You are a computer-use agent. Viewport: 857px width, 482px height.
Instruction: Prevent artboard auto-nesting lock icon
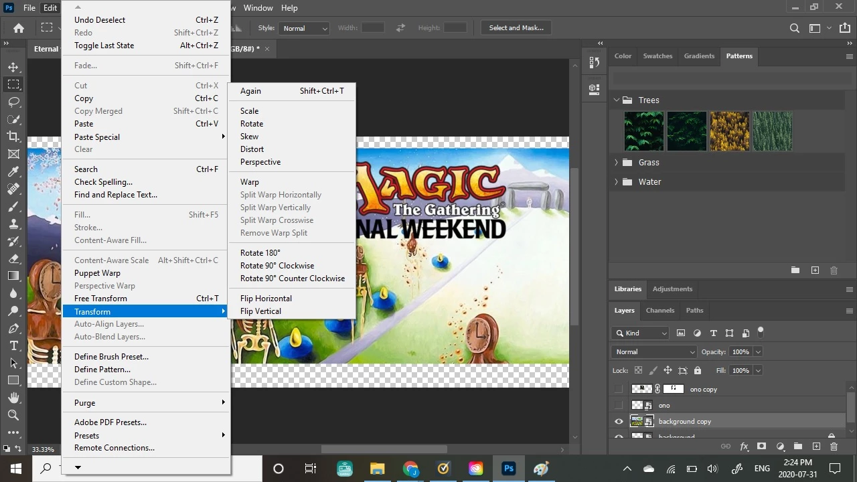click(683, 370)
